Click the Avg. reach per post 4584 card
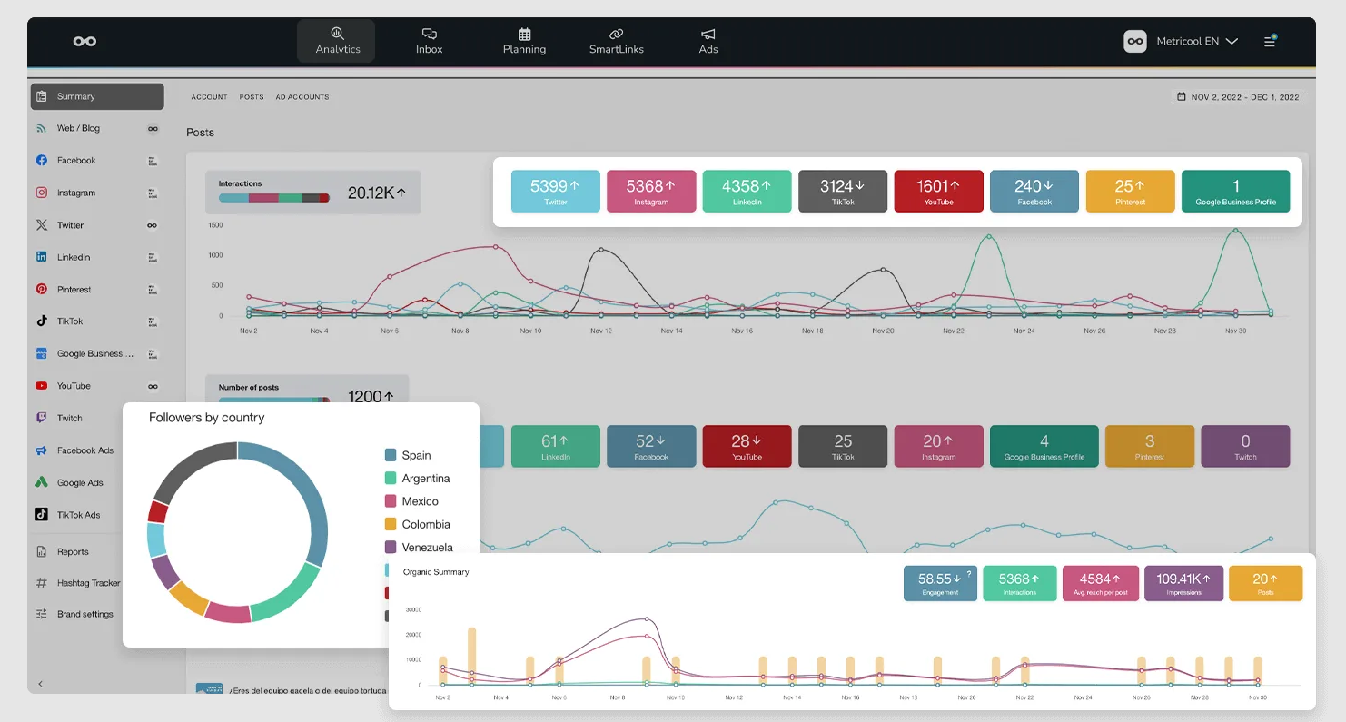 click(x=1100, y=583)
